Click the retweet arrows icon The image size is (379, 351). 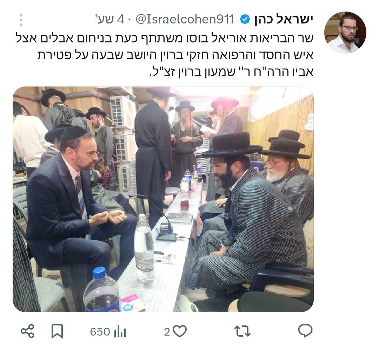tap(242, 331)
